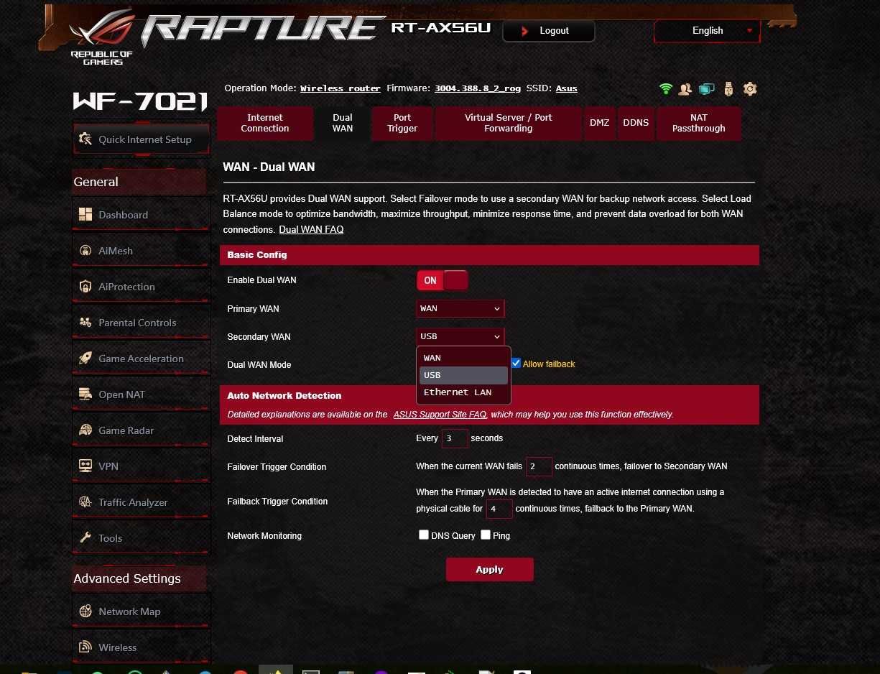880x674 pixels.
Task: Open Game Acceleration rocket icon
Action: point(85,359)
